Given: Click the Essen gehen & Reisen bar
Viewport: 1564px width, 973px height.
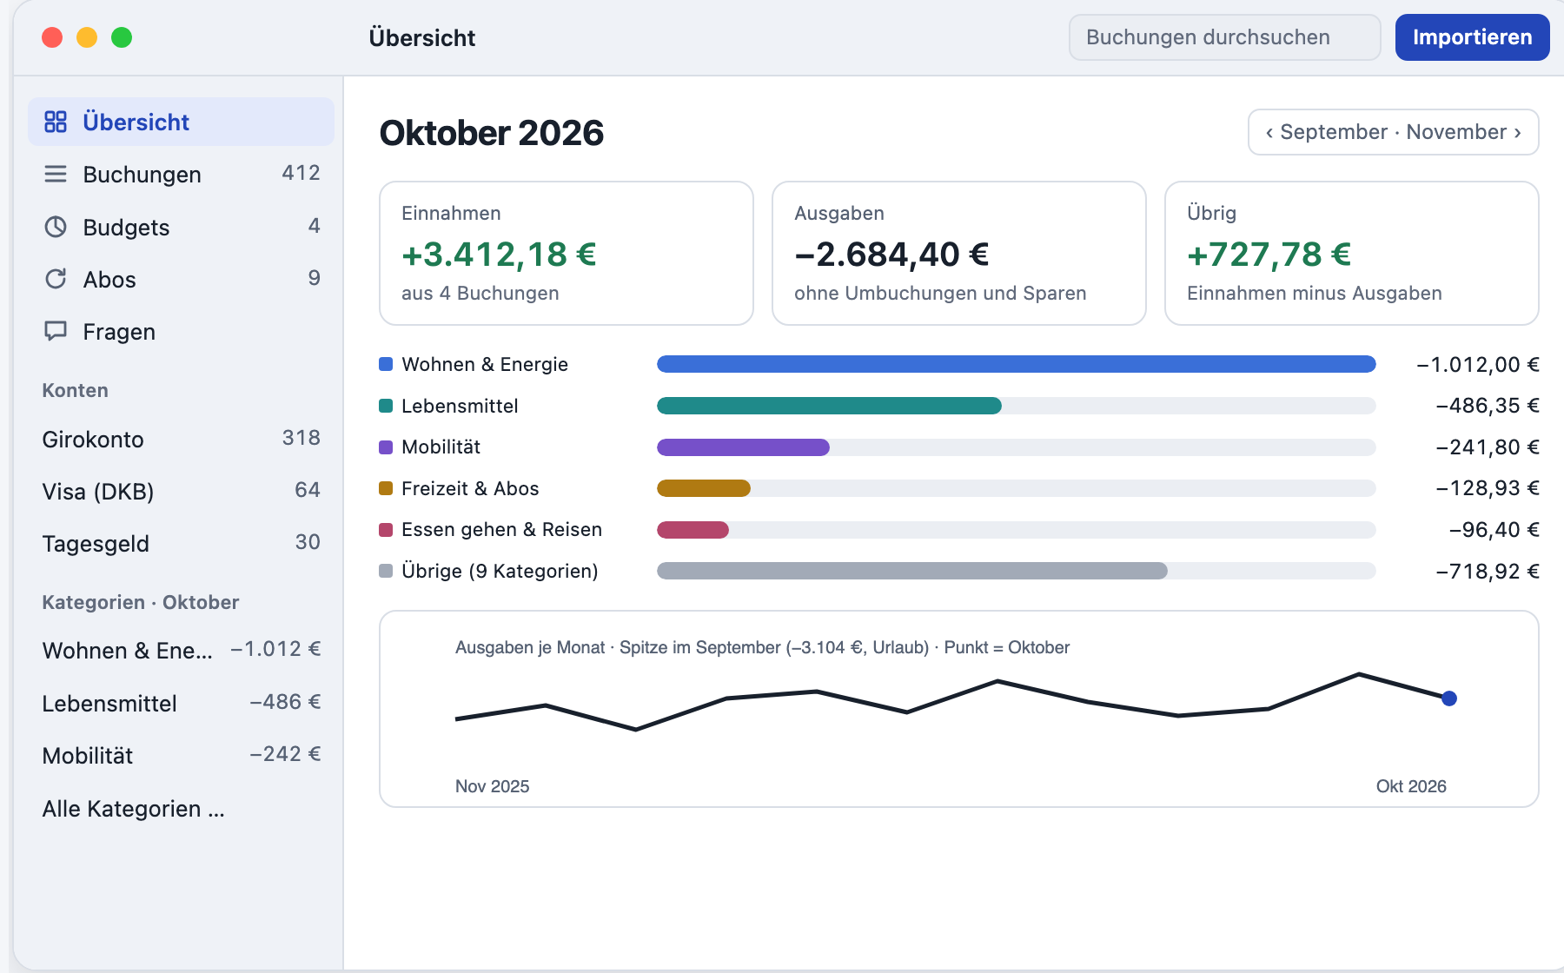Looking at the screenshot, I should point(1017,530).
